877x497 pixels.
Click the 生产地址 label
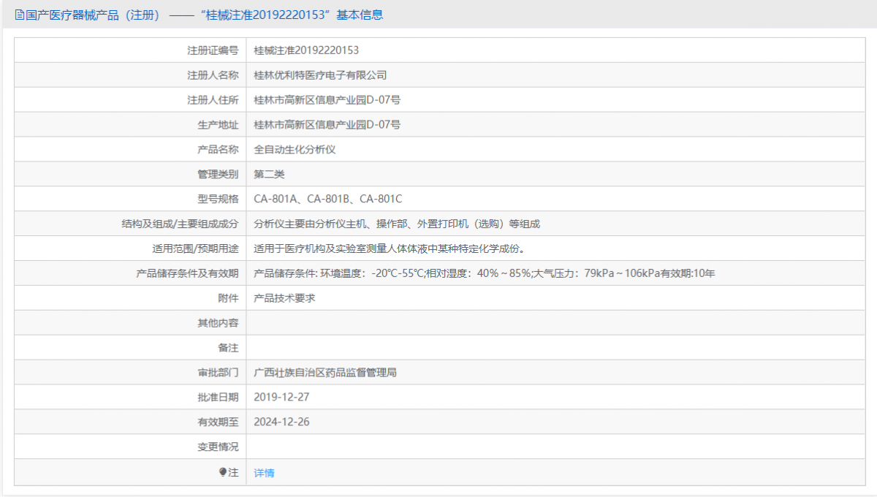218,125
